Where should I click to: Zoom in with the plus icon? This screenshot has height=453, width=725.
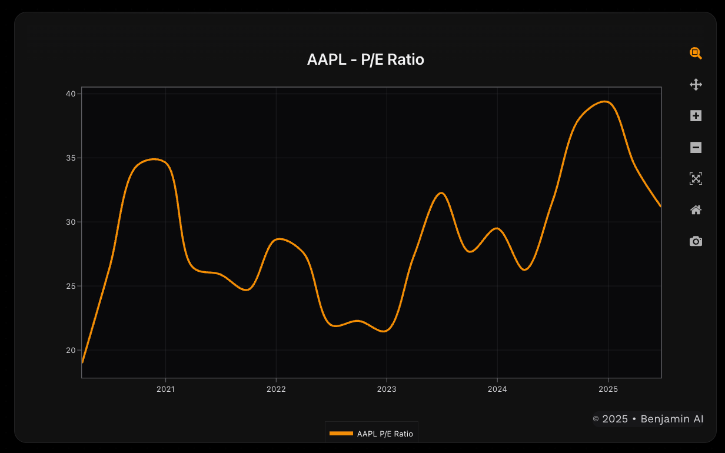(696, 116)
